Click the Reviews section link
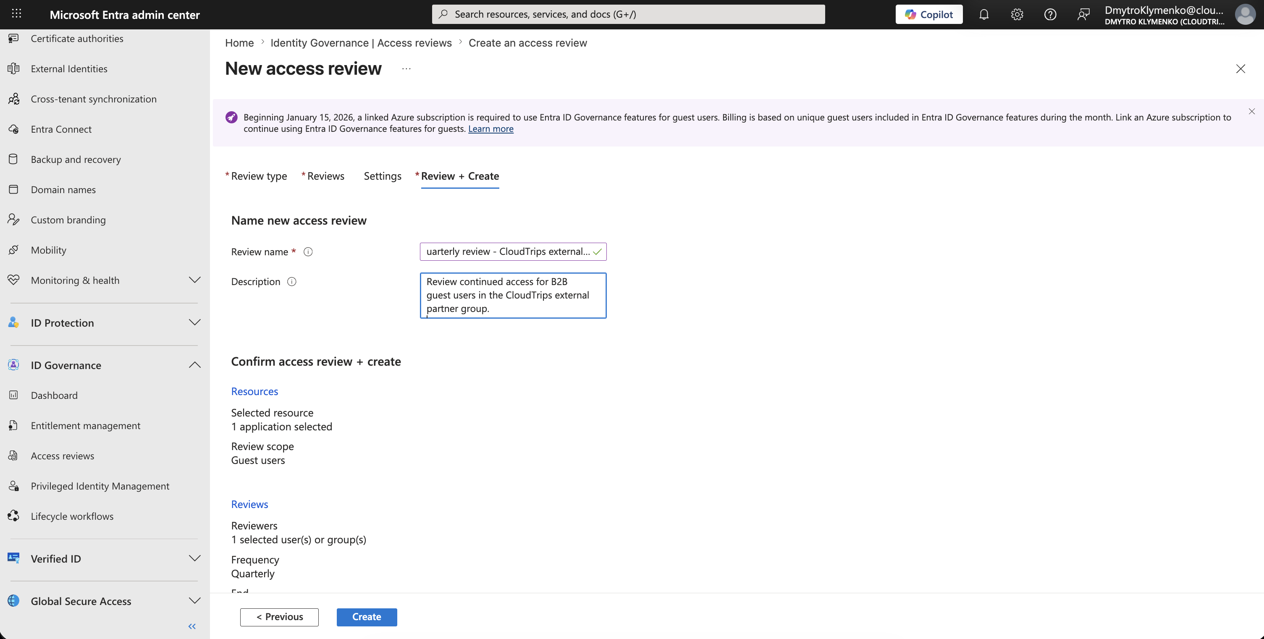This screenshot has width=1264, height=639. (250, 504)
